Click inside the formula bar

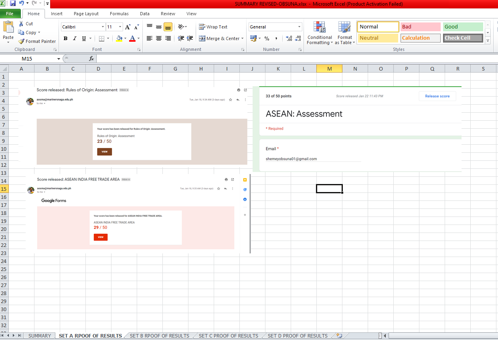(x=297, y=59)
